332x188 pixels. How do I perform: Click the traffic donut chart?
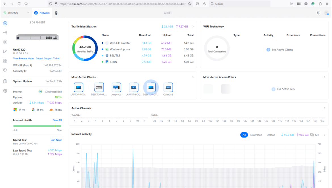click(85, 48)
